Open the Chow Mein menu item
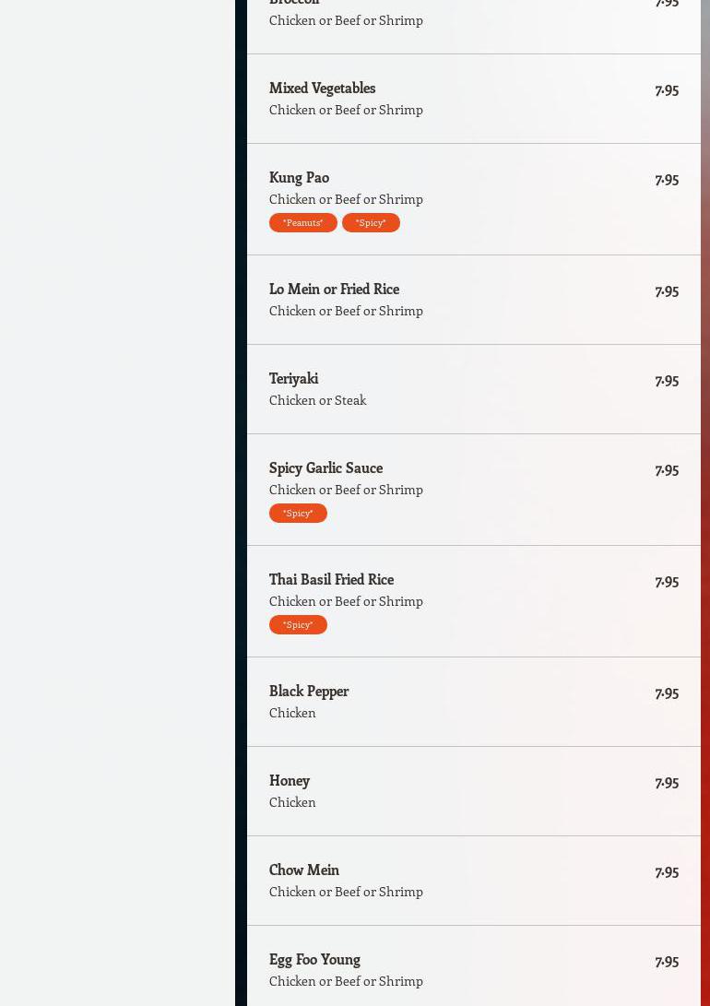710x1006 pixels. pos(304,870)
